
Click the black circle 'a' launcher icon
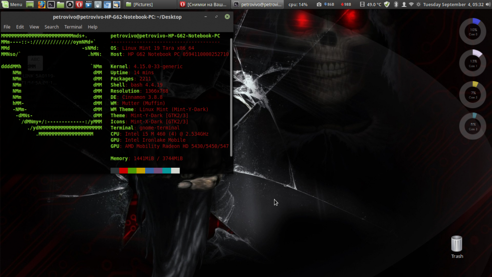pyautogui.click(x=70, y=4)
